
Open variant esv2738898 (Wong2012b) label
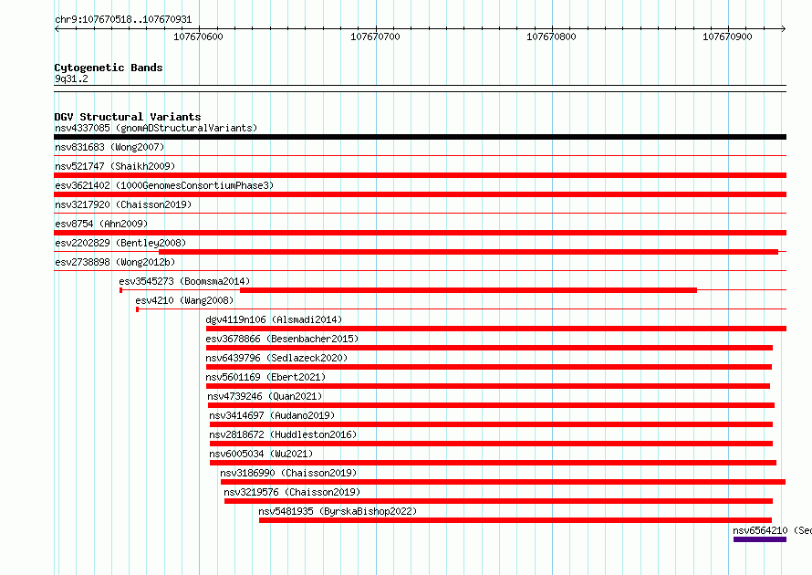tap(115, 262)
